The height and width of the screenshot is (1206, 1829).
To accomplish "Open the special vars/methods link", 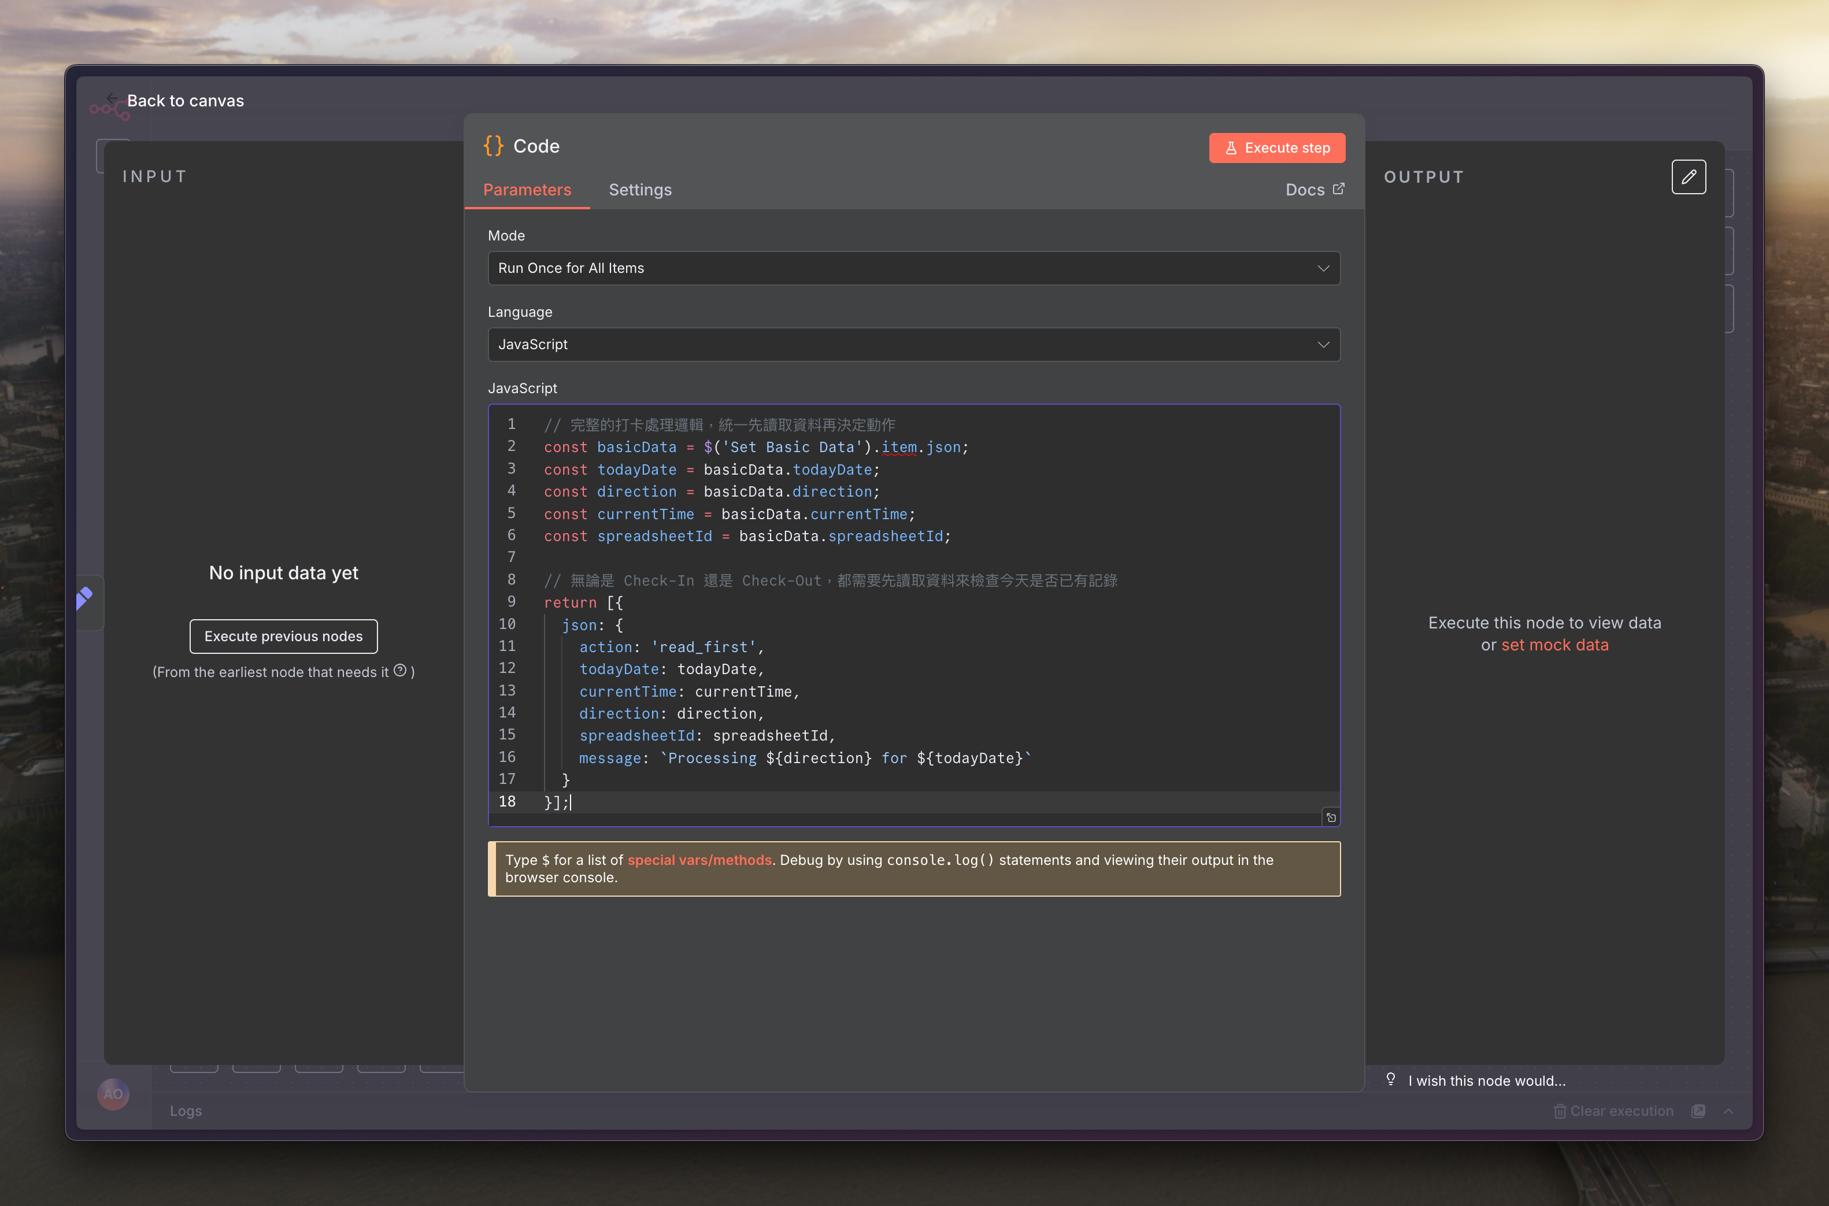I will (x=699, y=860).
